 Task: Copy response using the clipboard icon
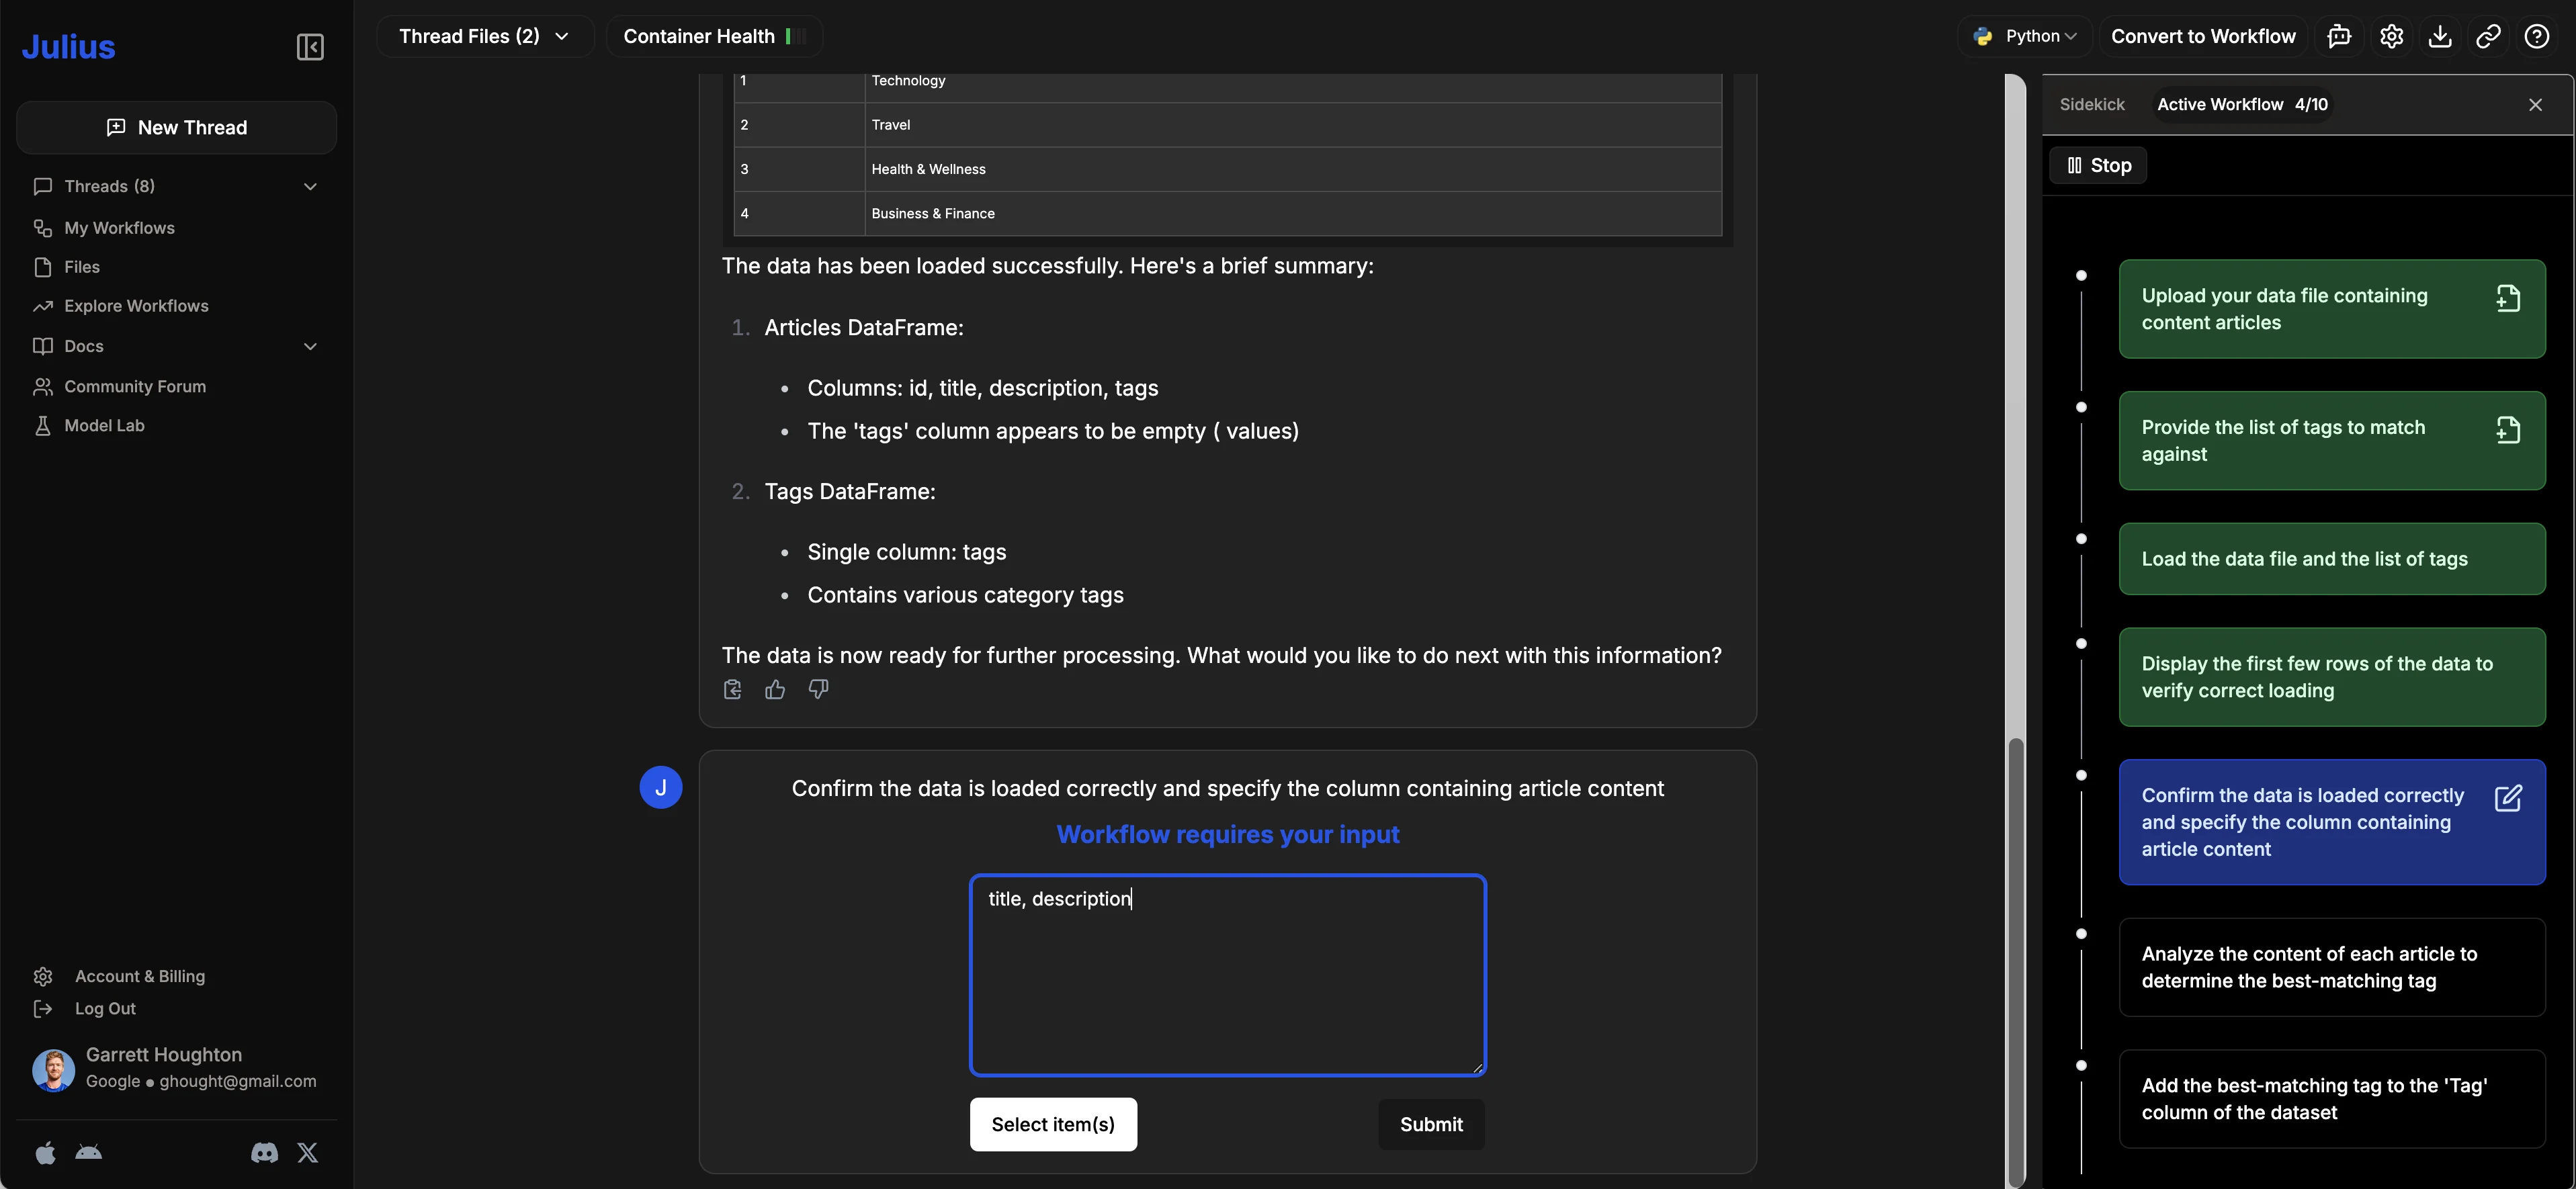coord(732,690)
